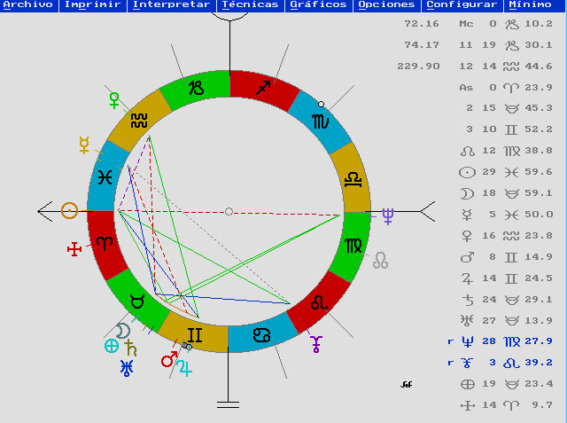The image size is (567, 423).
Task: Click the red Mars symbol below Gemini
Action: [168, 359]
